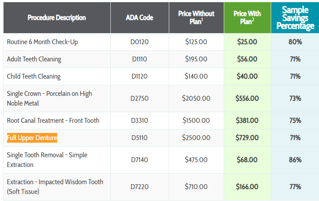
Task: Click Single Tooth Removal - Simple Extraction
Action: point(47,160)
